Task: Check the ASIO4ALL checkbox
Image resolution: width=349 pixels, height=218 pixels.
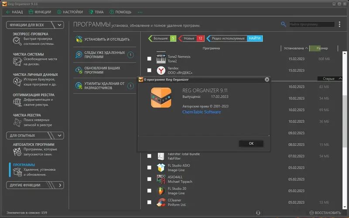Action: click(149, 179)
